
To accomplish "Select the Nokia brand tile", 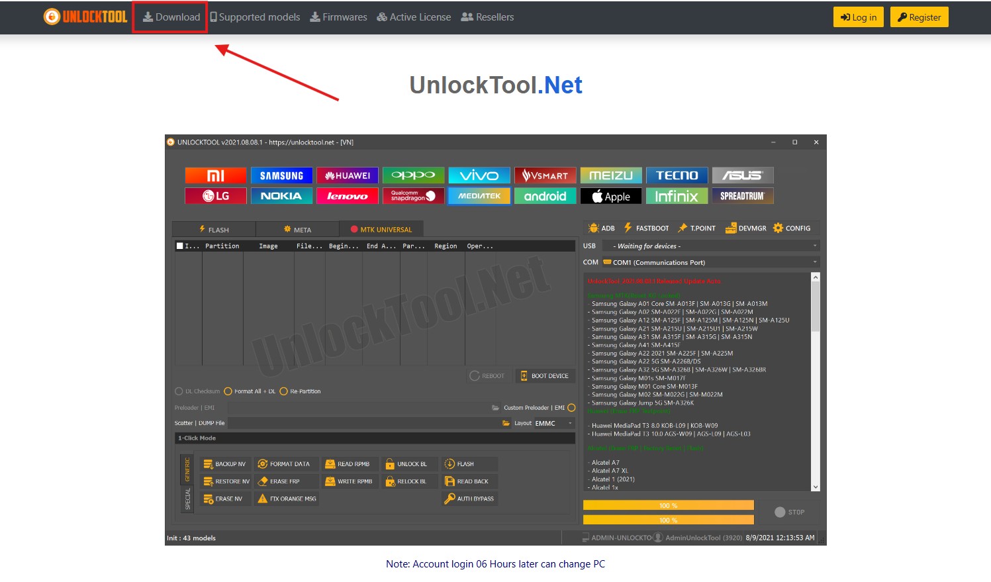I will click(x=281, y=196).
